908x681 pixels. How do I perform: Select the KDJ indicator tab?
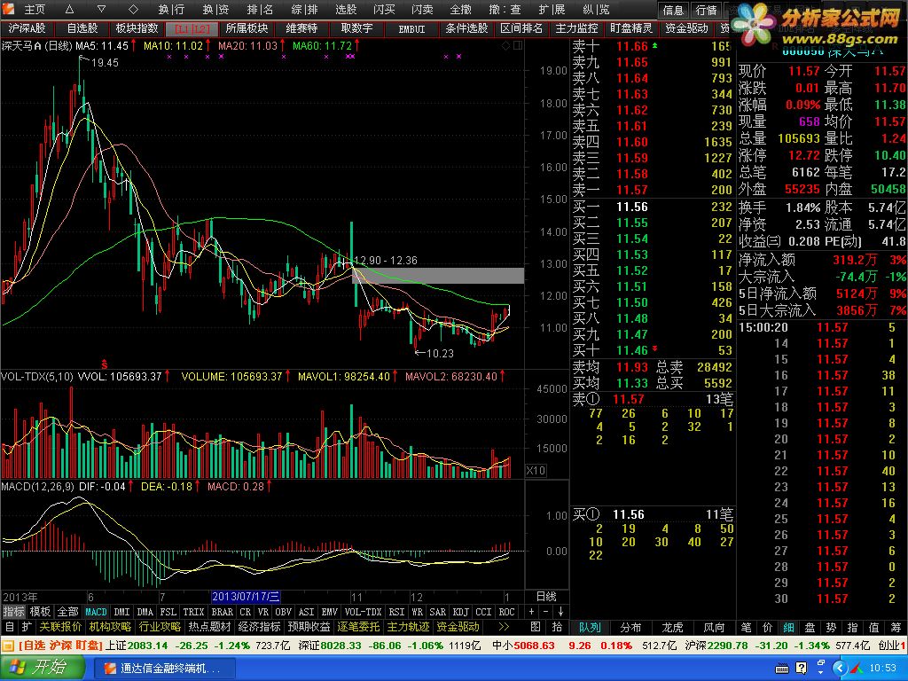pos(460,612)
